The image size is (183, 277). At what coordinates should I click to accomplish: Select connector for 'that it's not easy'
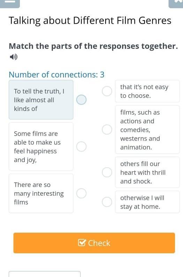tap(107, 91)
